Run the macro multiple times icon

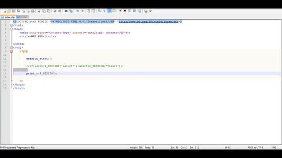134,11
